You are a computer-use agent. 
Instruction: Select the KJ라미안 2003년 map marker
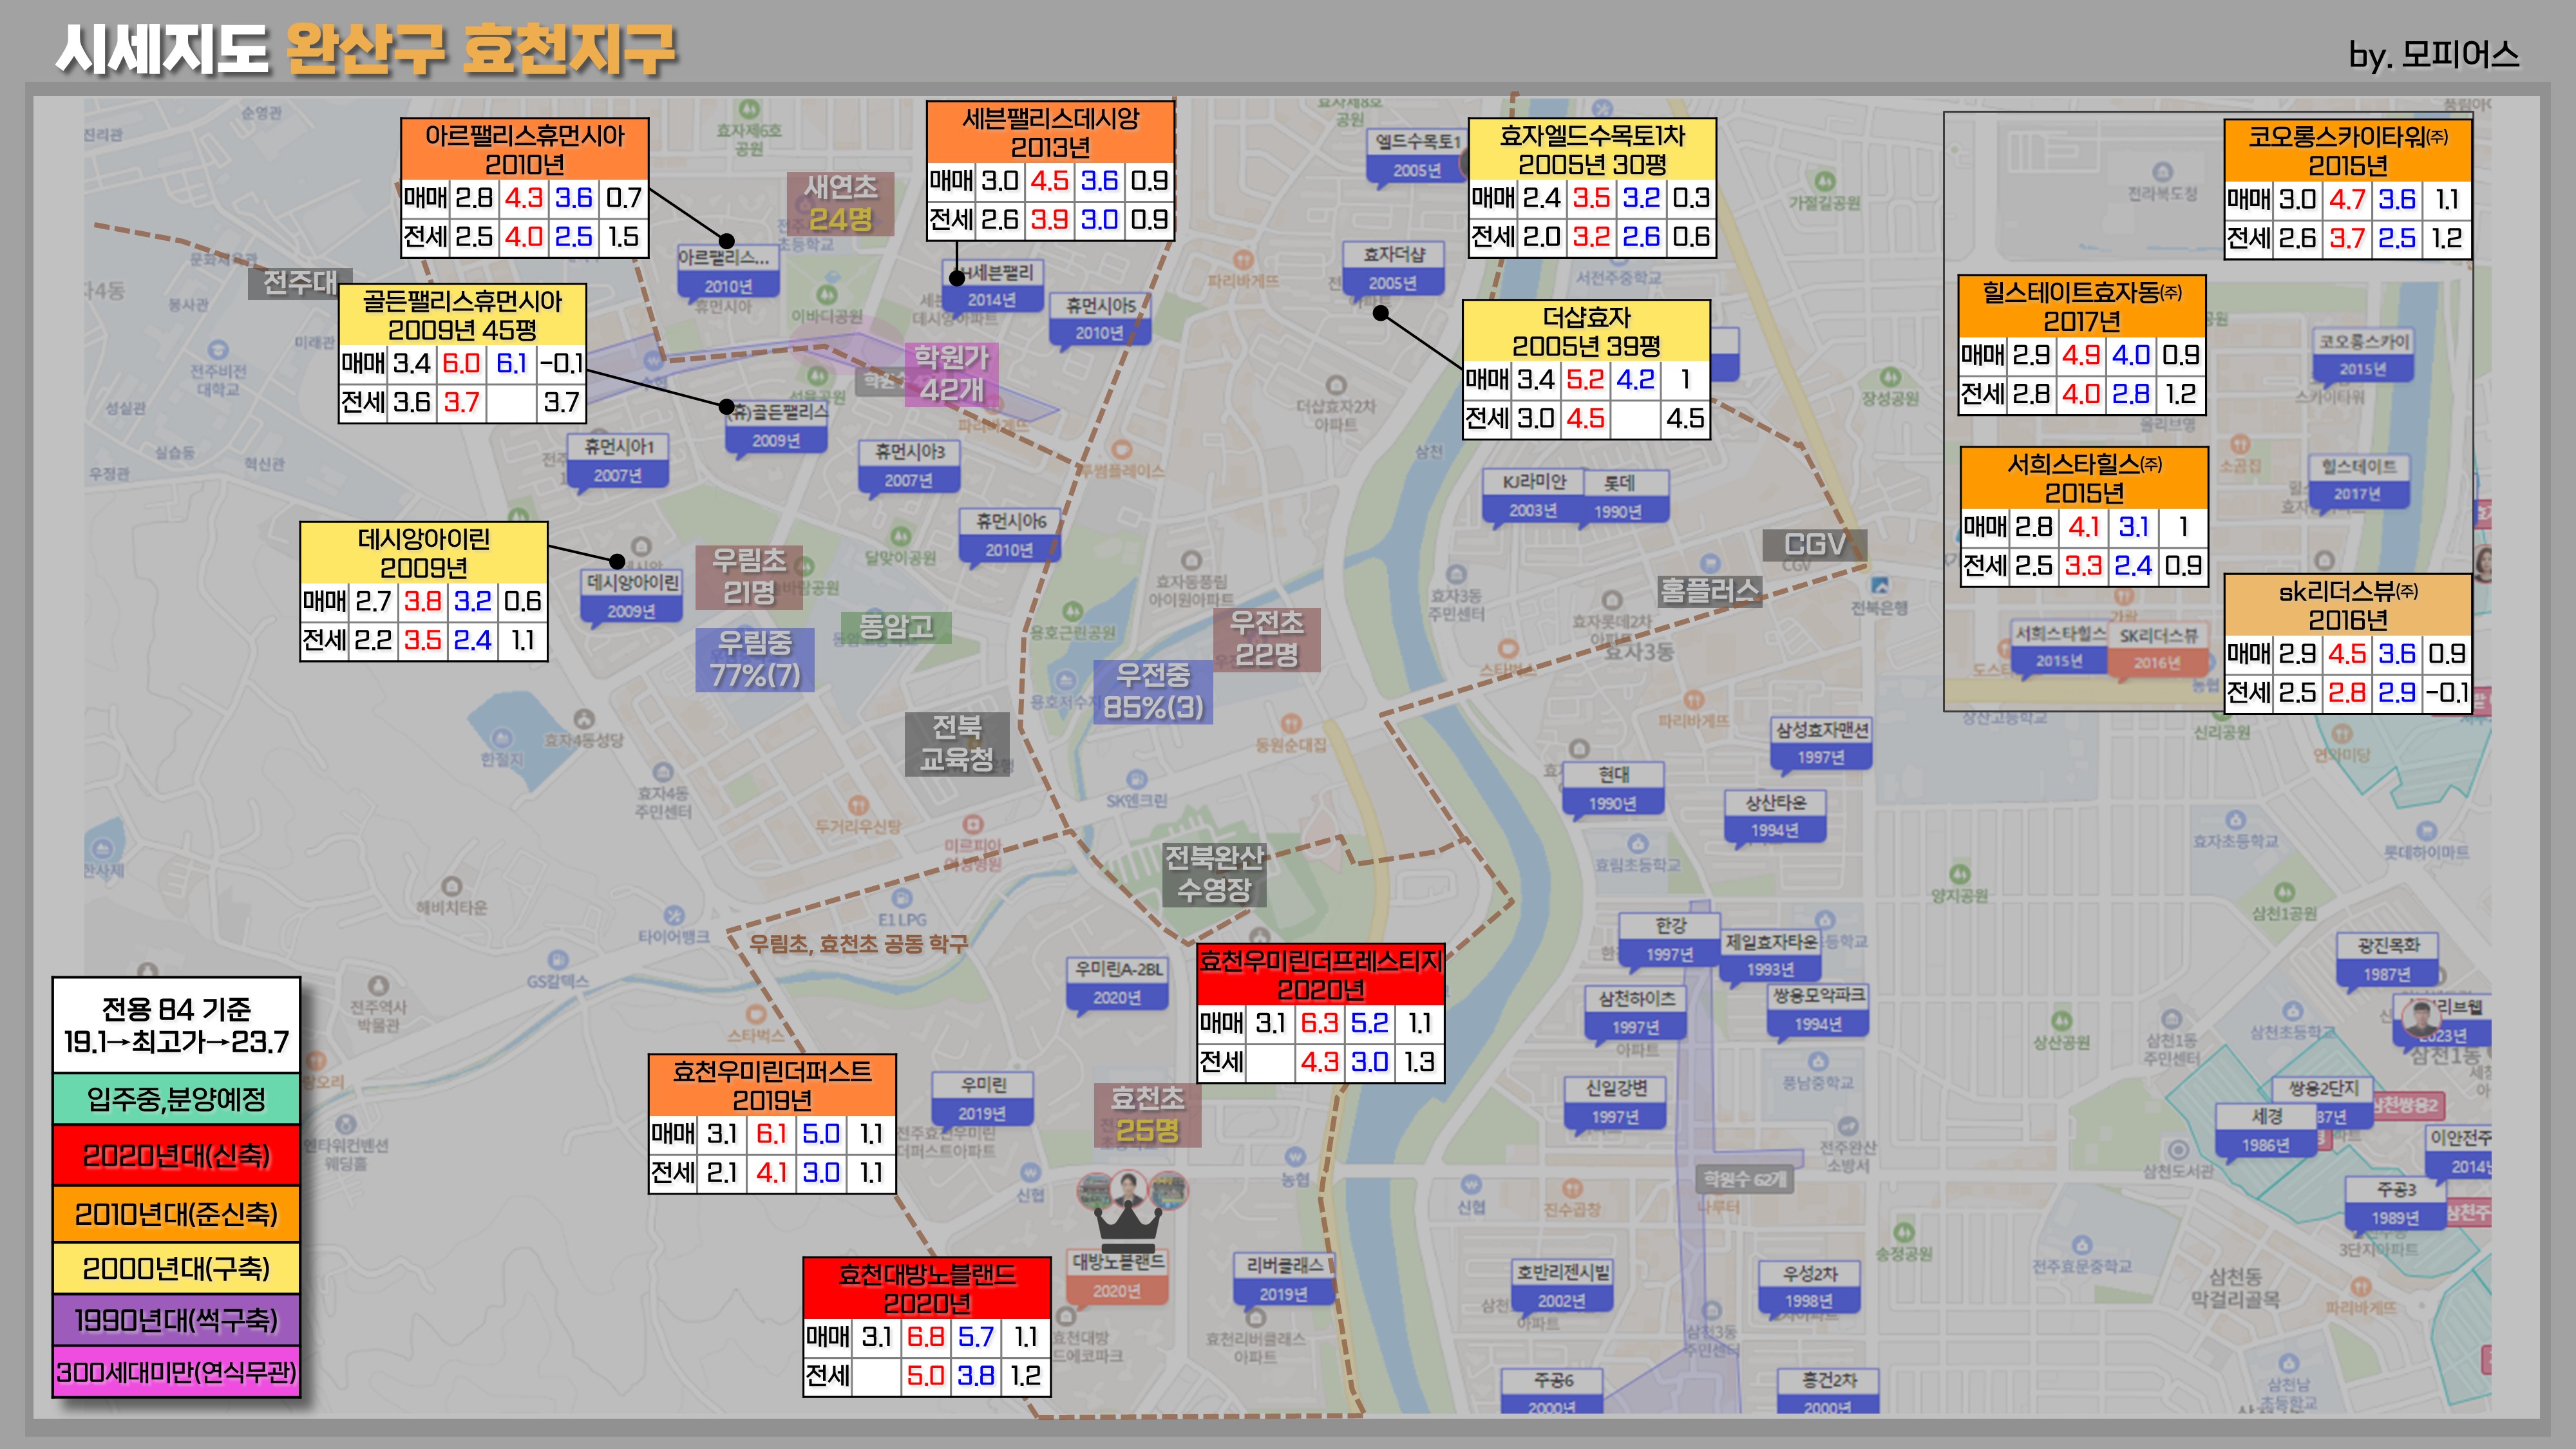tap(1533, 495)
